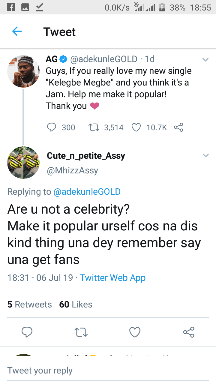Open the Twitter Web App source link
The height and width of the screenshot is (384, 216).
point(113,277)
